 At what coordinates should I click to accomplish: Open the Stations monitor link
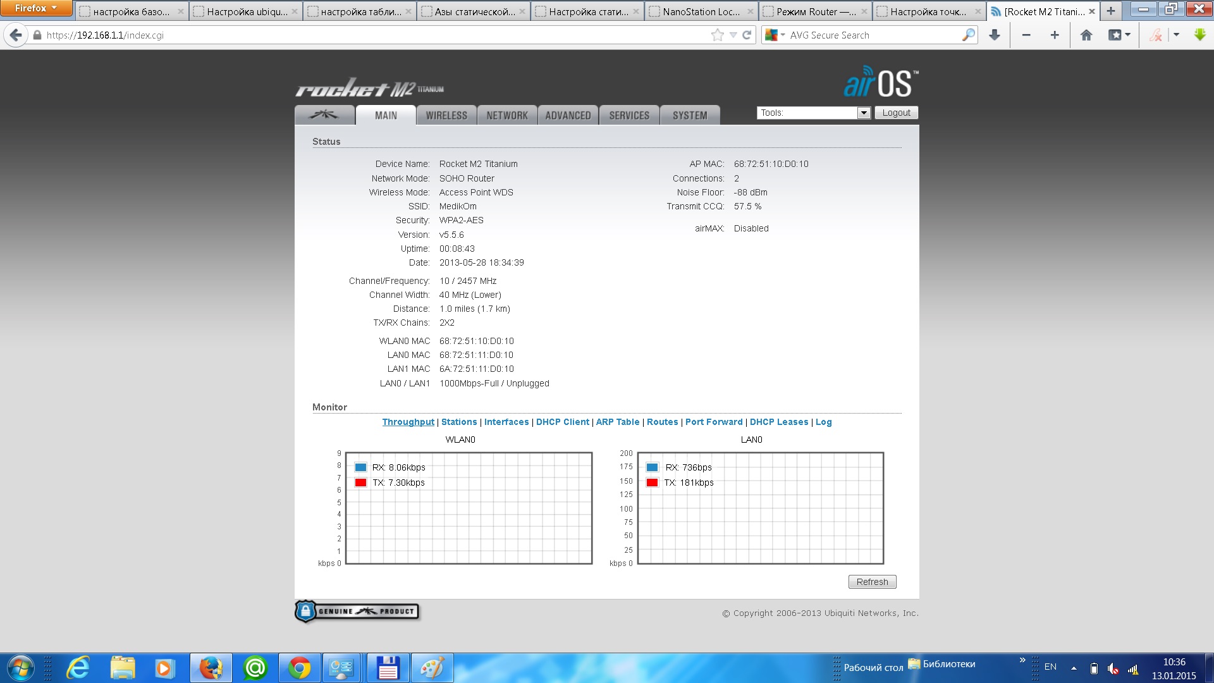(459, 422)
